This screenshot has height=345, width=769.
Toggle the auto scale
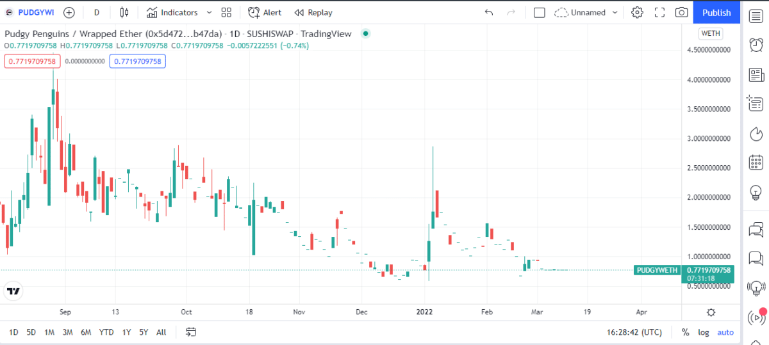click(x=725, y=332)
